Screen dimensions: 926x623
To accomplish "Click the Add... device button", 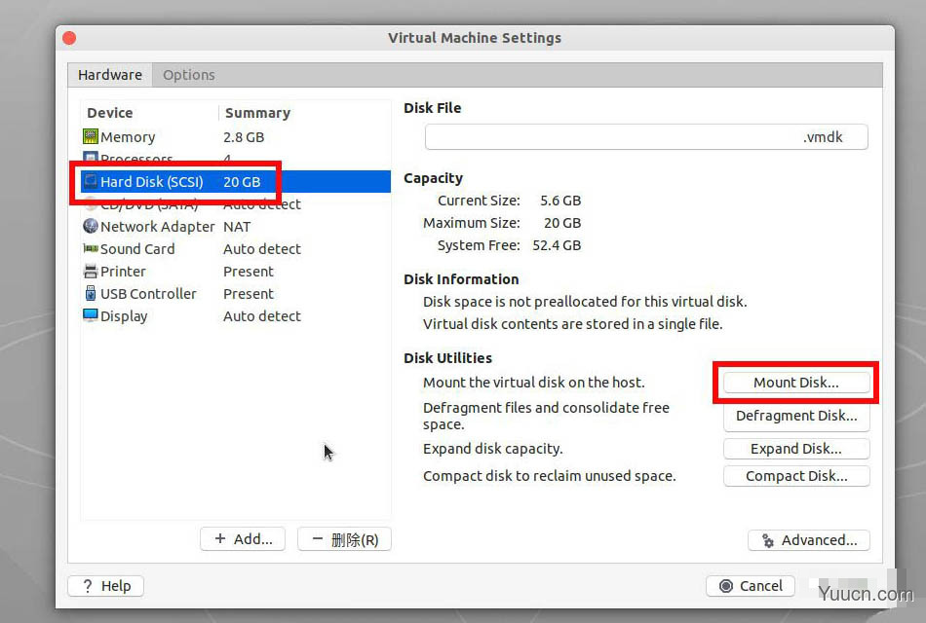I will coord(243,538).
